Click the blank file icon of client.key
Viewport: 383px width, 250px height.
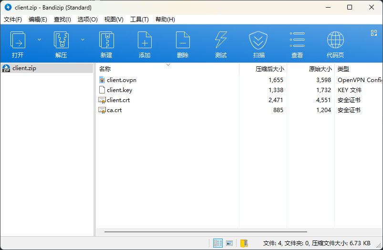pyautogui.click(x=102, y=90)
